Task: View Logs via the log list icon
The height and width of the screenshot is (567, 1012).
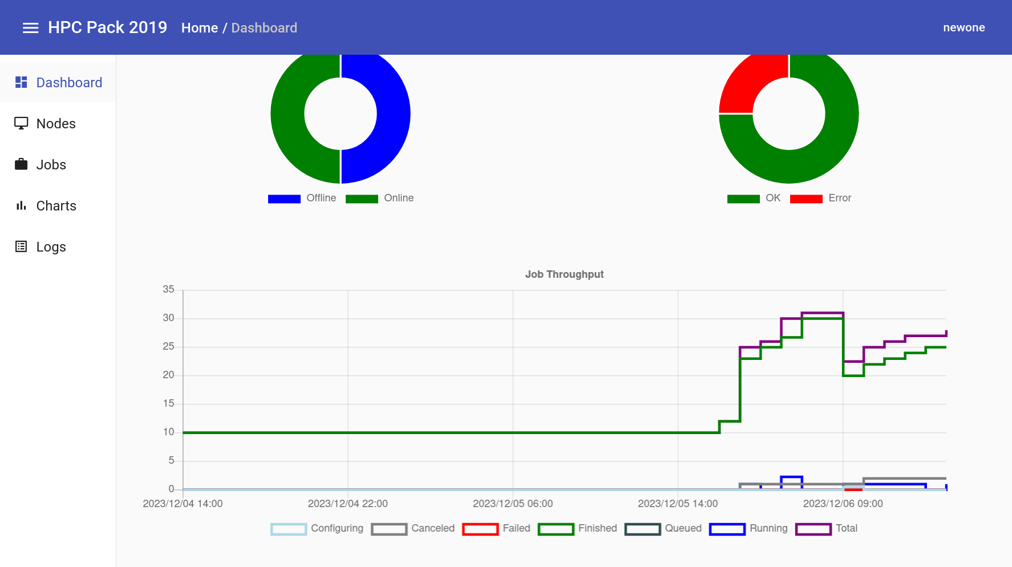Action: [x=21, y=246]
